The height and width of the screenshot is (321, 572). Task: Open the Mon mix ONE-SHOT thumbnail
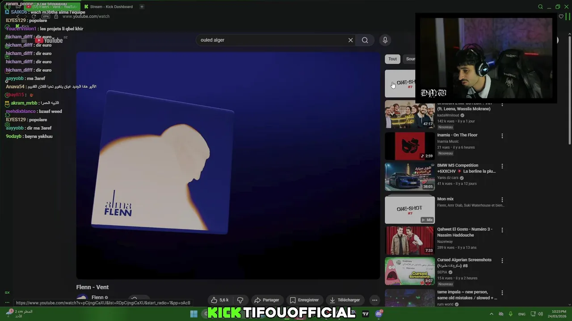pos(410,210)
